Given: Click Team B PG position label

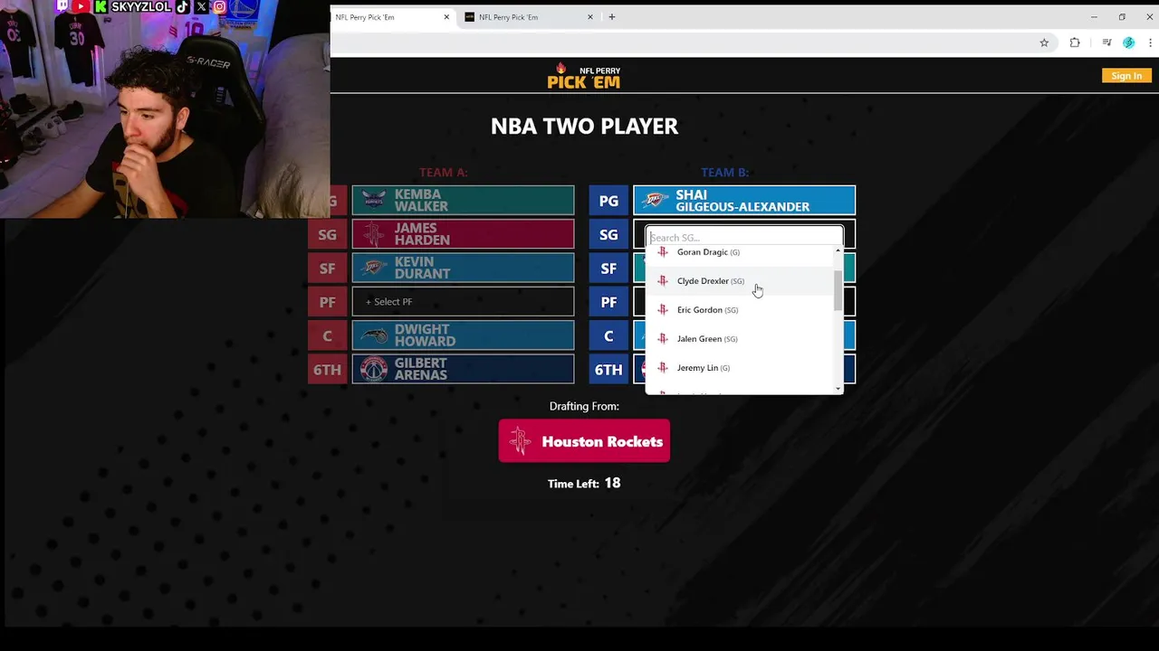Looking at the screenshot, I should (x=608, y=201).
